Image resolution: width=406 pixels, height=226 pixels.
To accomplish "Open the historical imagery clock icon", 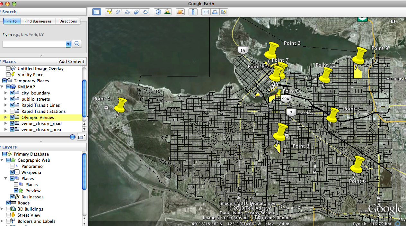I will [158, 12].
